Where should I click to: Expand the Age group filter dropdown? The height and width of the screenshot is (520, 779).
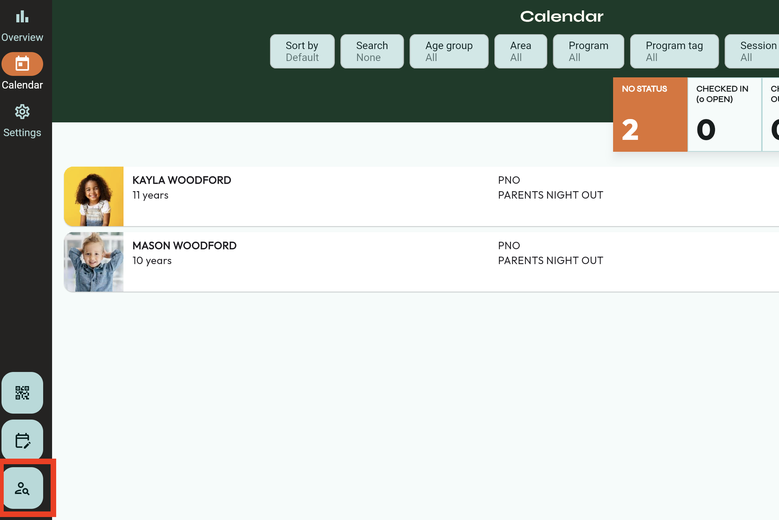(x=449, y=51)
